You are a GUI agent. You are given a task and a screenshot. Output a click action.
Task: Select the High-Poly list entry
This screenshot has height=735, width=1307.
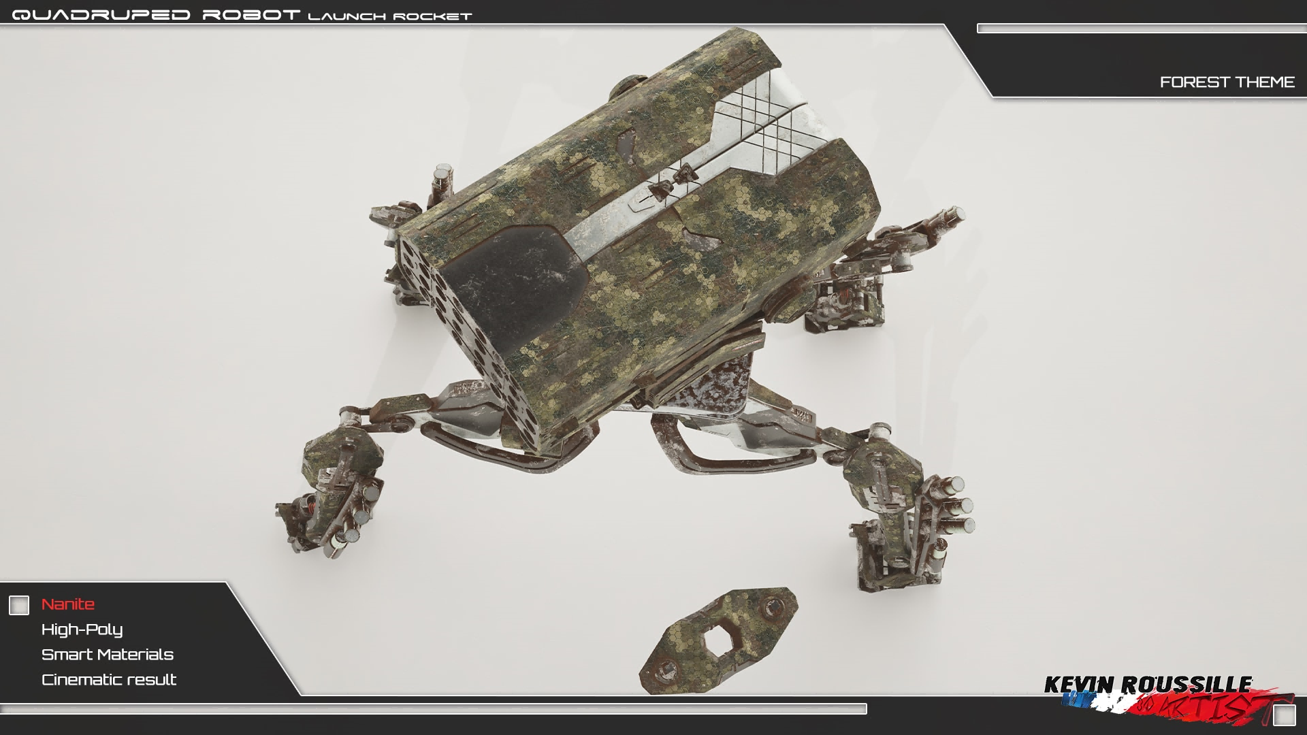(x=82, y=630)
